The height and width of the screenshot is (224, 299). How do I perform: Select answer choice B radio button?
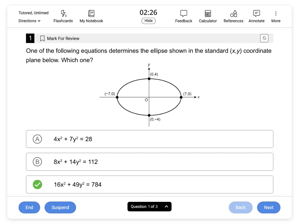click(x=37, y=162)
